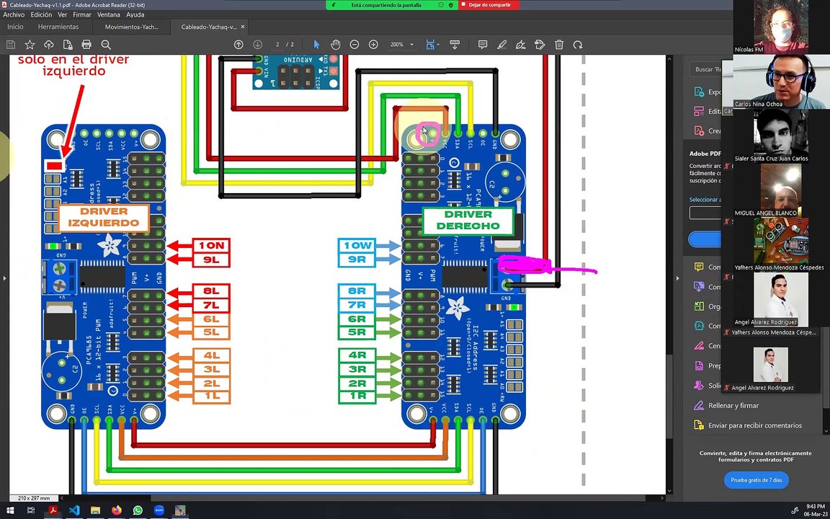Click the Nícolas FM video thumbnail
This screenshot has width=830, height=519.
pyautogui.click(x=780, y=27)
